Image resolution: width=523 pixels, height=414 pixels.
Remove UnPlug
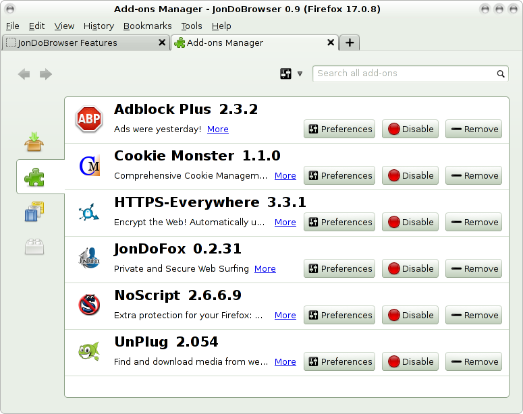(474, 361)
